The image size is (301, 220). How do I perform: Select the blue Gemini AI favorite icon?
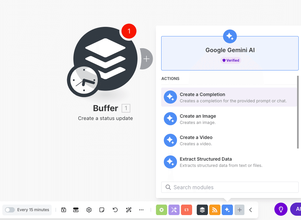point(227,210)
